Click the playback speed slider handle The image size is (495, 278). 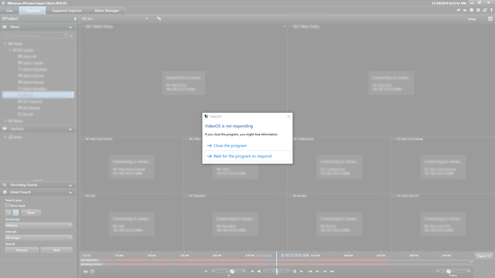tap(232, 271)
